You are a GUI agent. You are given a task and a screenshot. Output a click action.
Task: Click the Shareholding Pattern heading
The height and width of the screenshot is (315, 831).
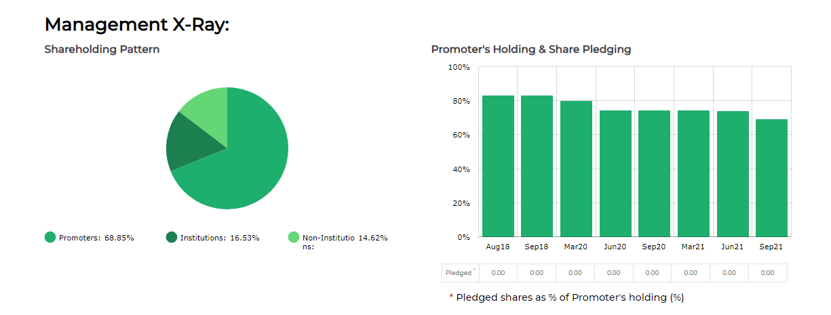[x=102, y=49]
